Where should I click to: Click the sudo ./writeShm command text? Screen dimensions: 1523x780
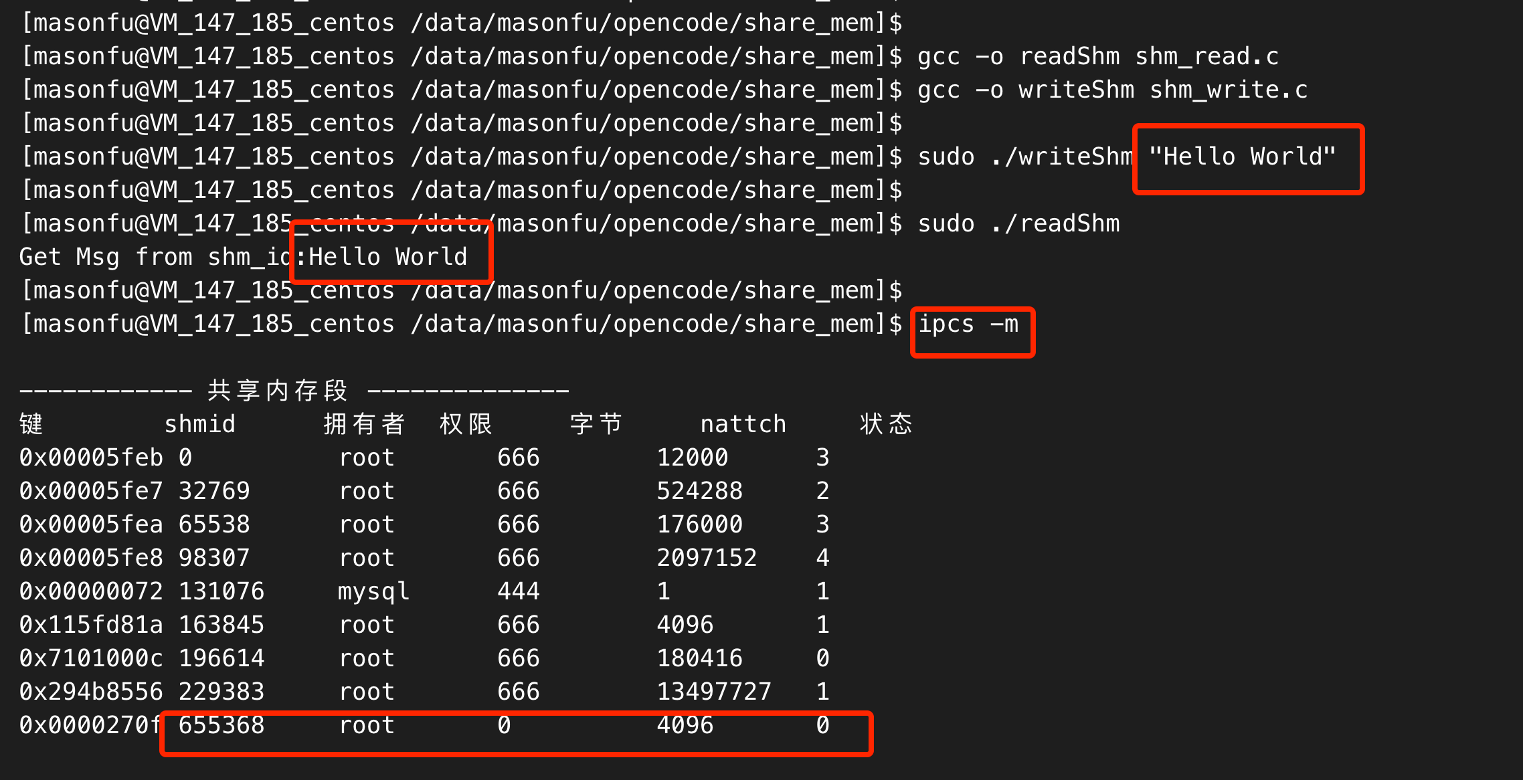point(1024,157)
